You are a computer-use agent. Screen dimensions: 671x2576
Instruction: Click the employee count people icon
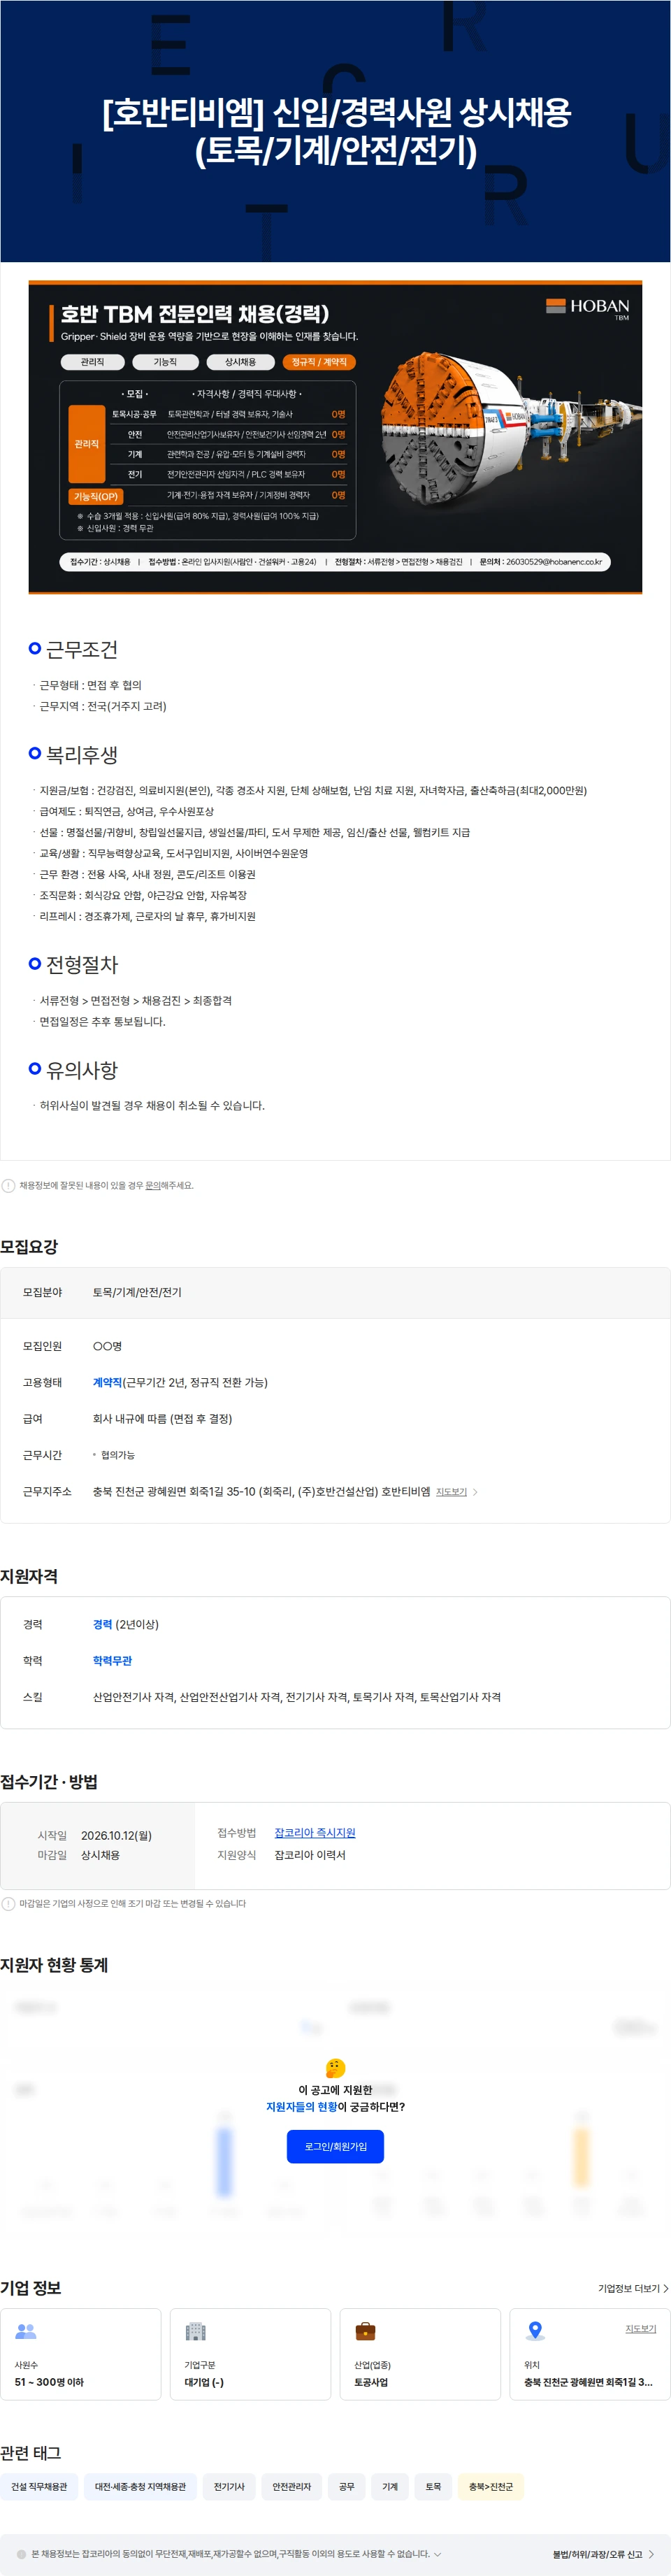point(26,2331)
